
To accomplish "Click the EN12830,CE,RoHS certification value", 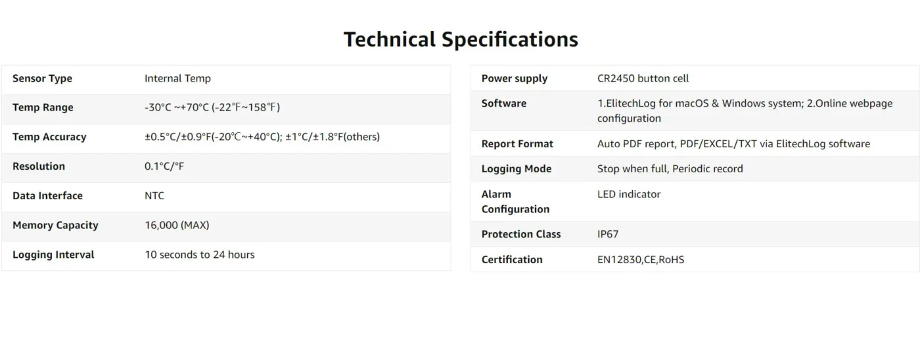I will 641,259.
